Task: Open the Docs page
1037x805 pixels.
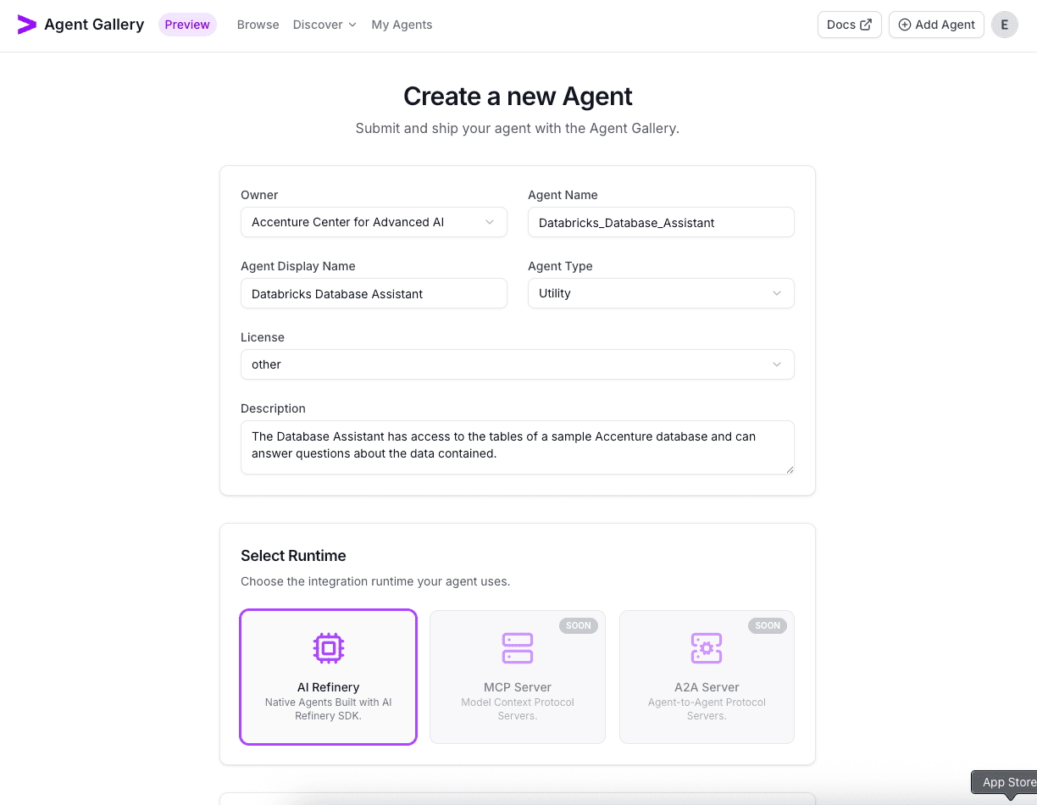Action: pyautogui.click(x=849, y=25)
